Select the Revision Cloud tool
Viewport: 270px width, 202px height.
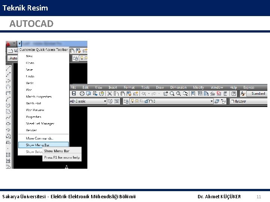[x=8, y=111]
